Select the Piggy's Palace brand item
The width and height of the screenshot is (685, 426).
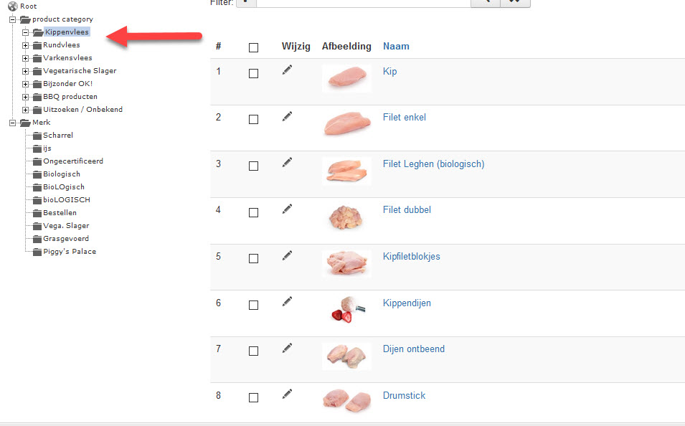pyautogui.click(x=70, y=252)
